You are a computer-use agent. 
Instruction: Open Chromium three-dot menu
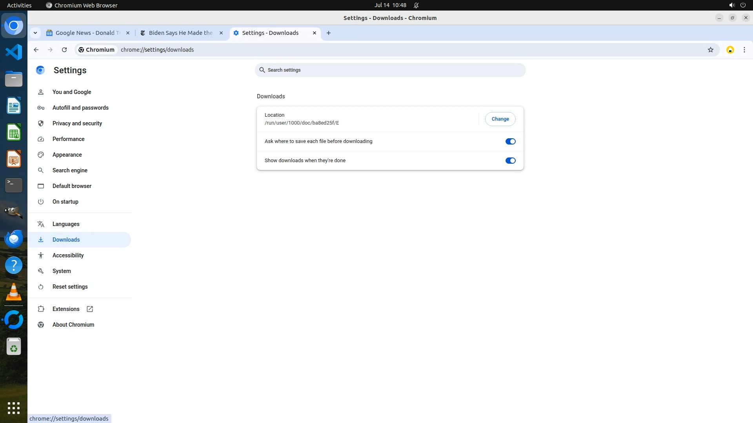744,50
